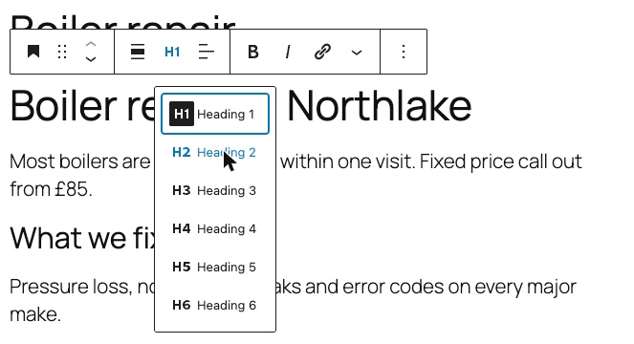Screen dimensions: 634x344
Task: Click the 'make.' paragraph ending
Action: (35, 314)
